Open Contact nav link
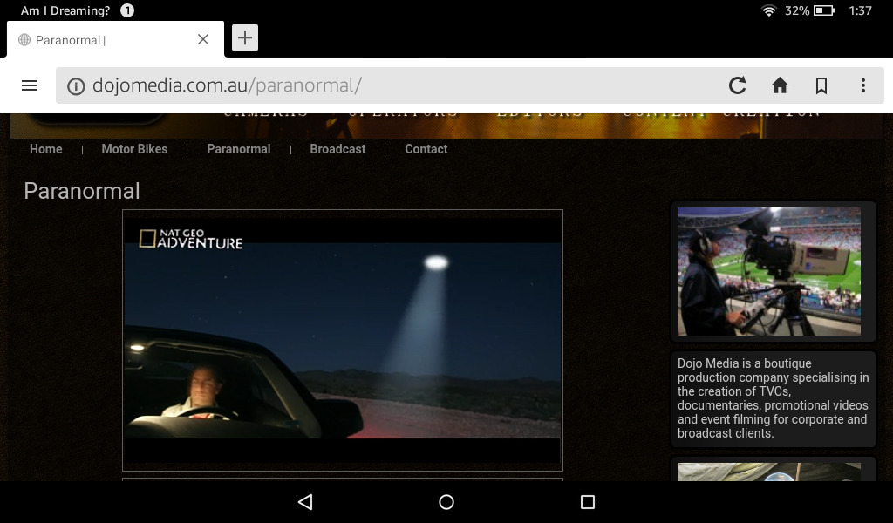The height and width of the screenshot is (523, 893). 426,149
